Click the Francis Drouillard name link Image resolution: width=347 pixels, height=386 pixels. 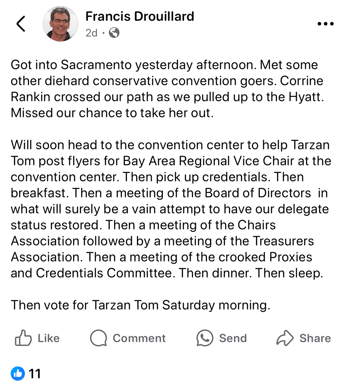[x=140, y=16]
